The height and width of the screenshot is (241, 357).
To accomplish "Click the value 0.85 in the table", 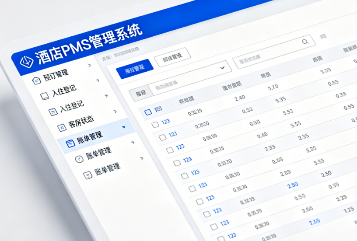I will (x=333, y=83).
